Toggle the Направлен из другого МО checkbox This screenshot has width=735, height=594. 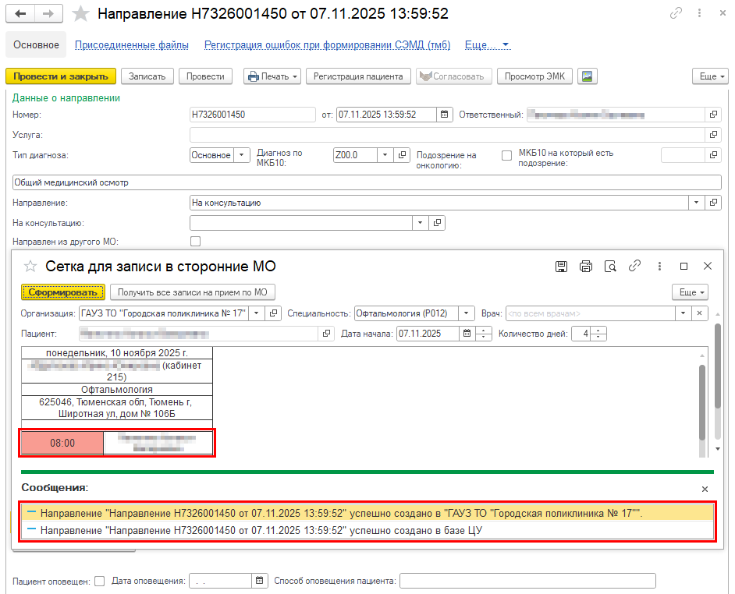pos(196,242)
